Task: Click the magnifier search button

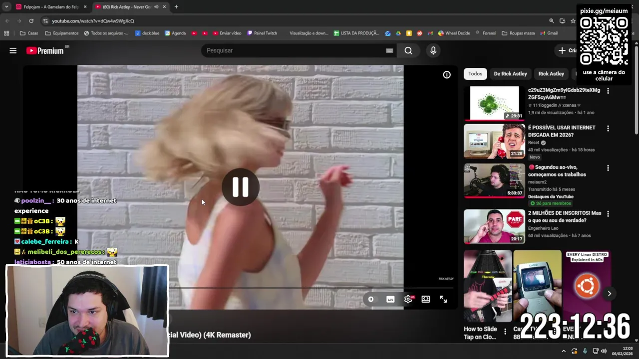Action: [x=408, y=50]
